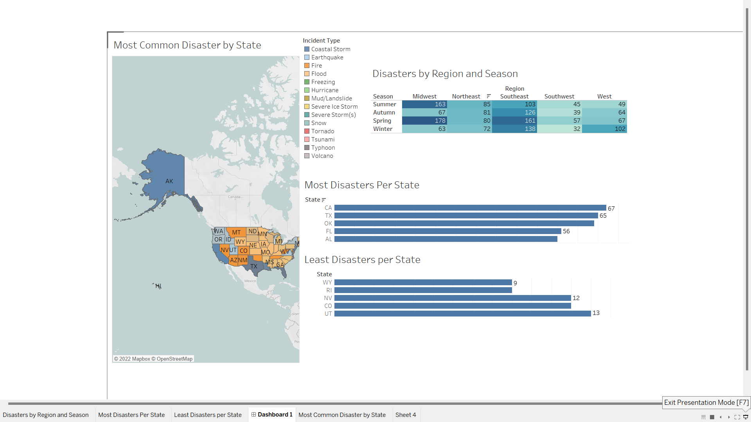Screen dimensions: 751x422
Task: Open the OpenStreetMap attribution link
Action: [174, 359]
